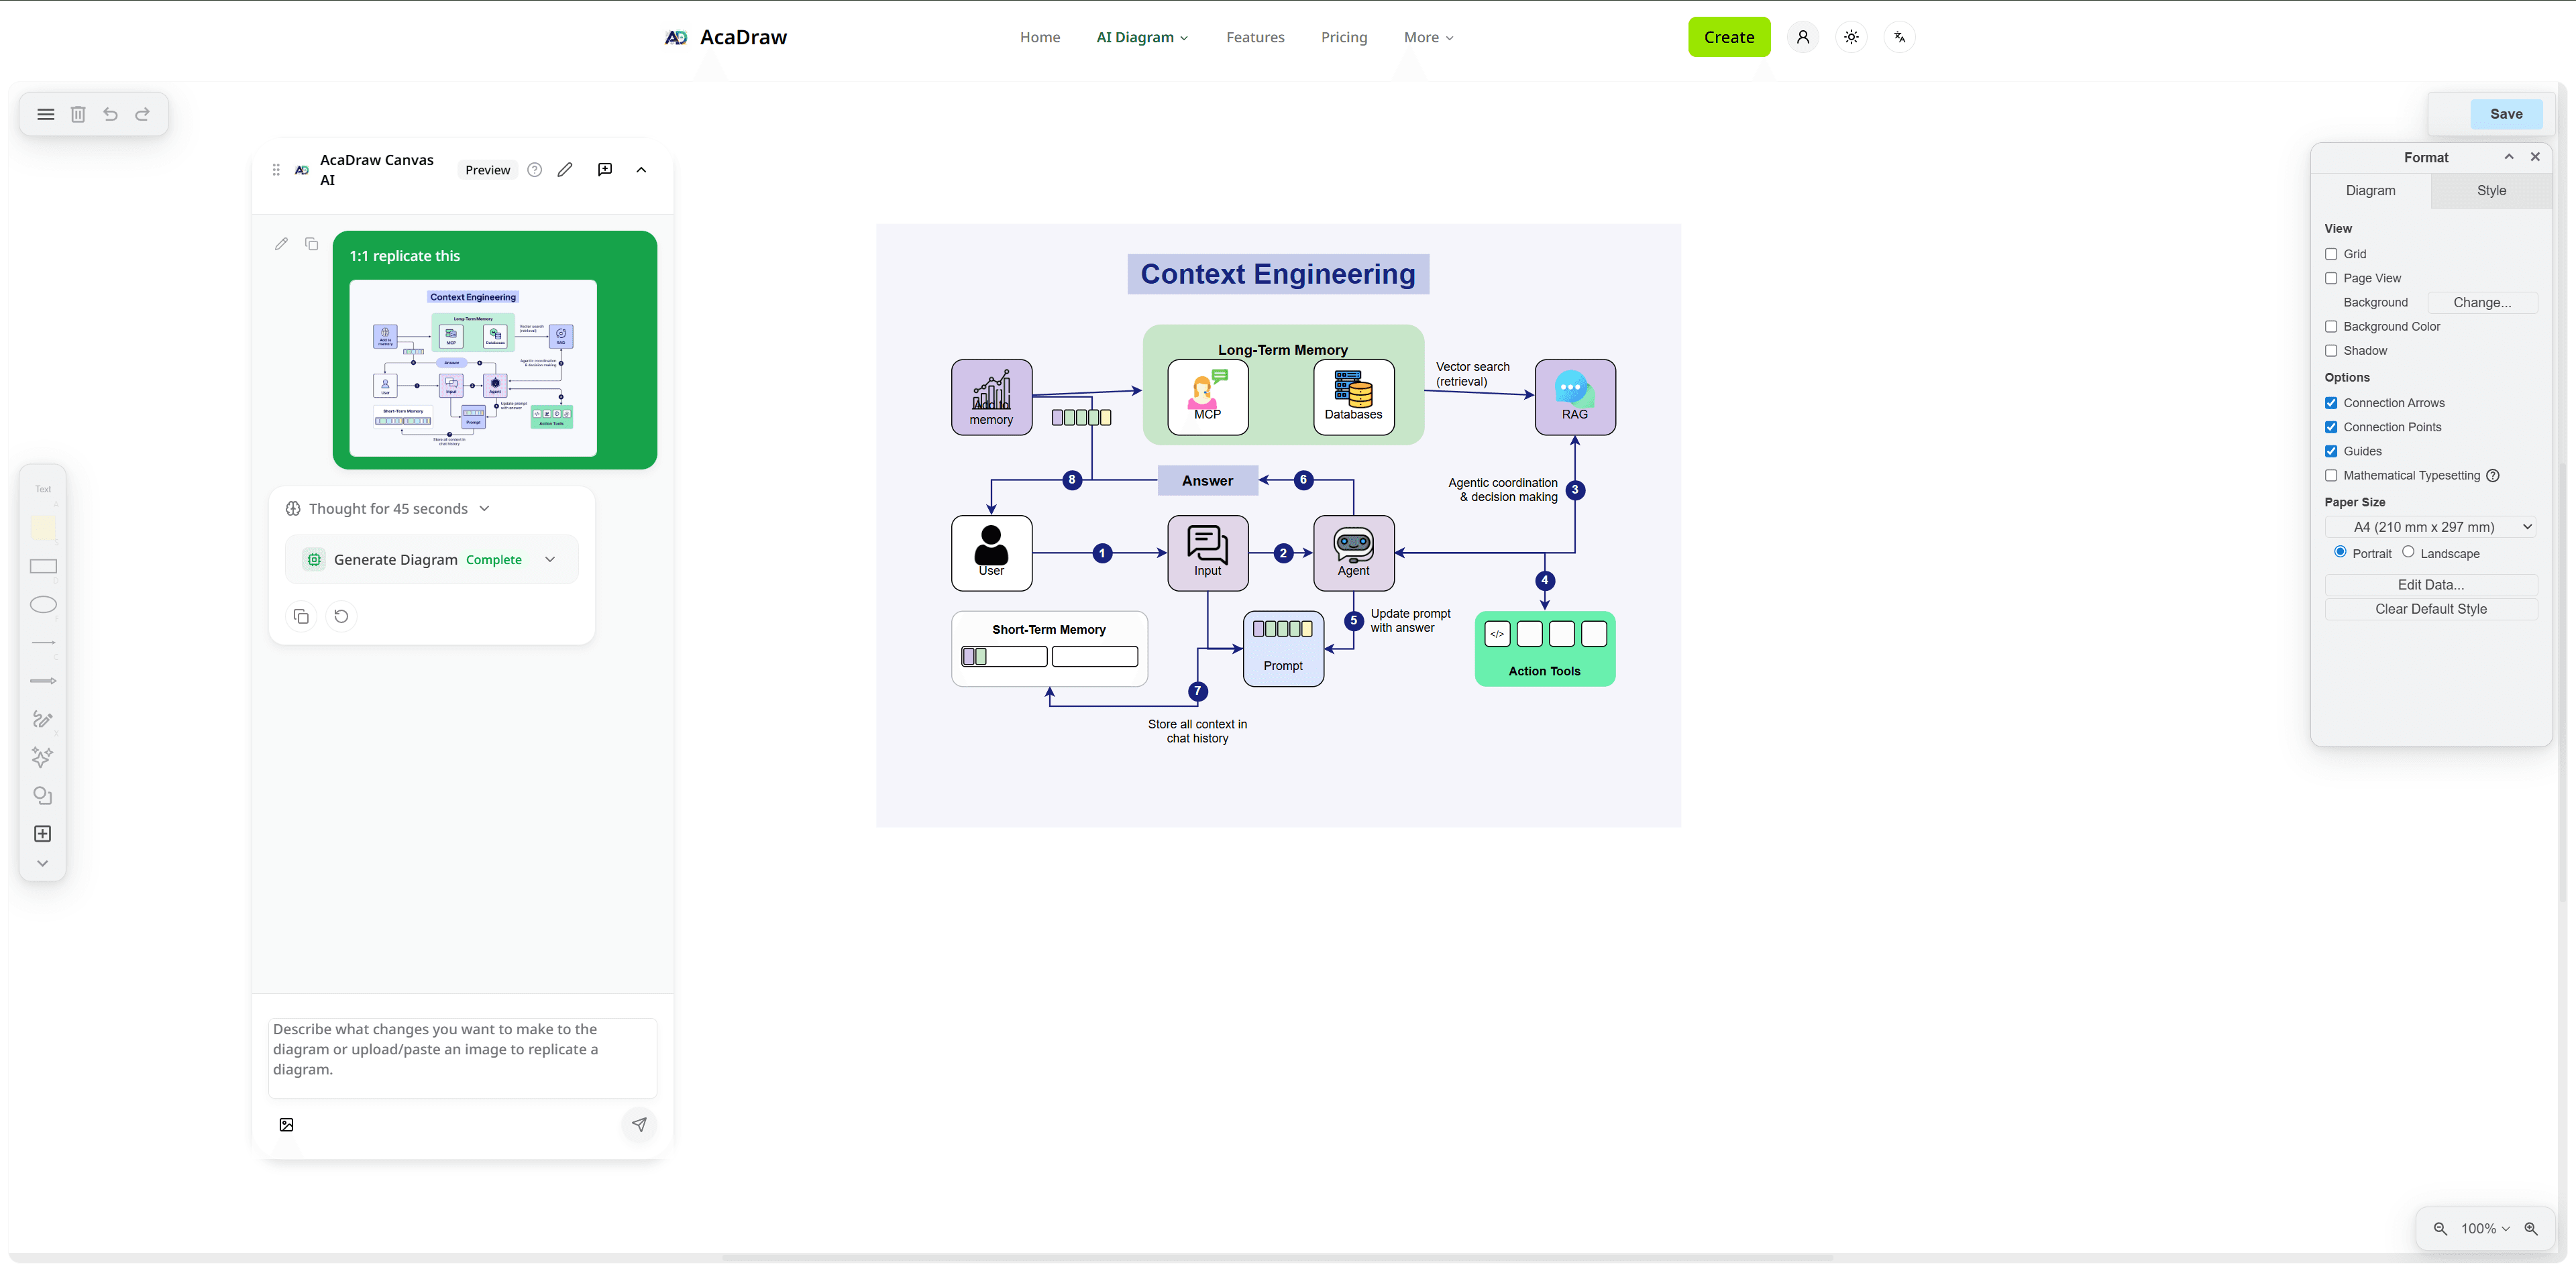Click the send message icon

(x=639, y=1124)
